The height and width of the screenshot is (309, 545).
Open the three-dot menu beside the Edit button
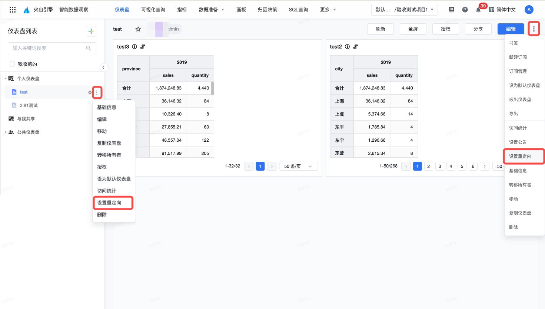pos(534,29)
